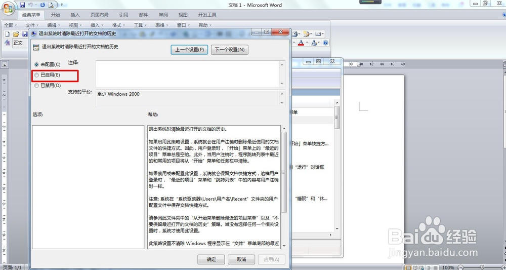Viewport: 506px width, 270px height.
Task: Open the 全部 classic menu dropdown
Action: 10,25
